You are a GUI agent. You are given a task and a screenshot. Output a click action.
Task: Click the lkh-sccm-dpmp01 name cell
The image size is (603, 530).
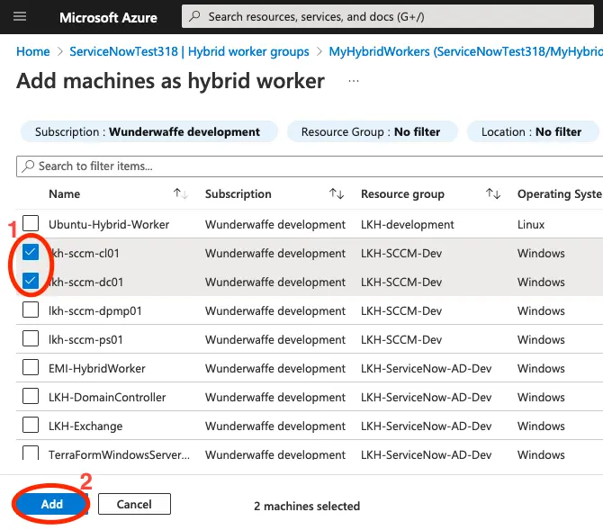[95, 310]
